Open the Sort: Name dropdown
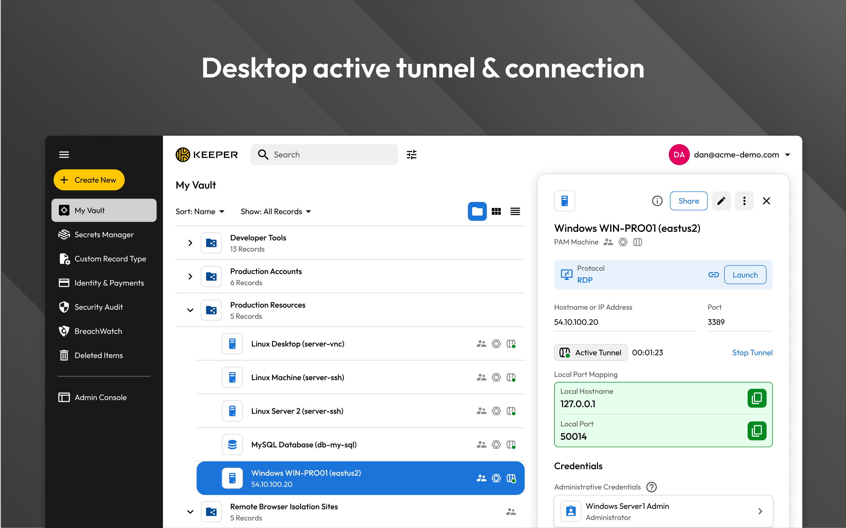 (200, 211)
